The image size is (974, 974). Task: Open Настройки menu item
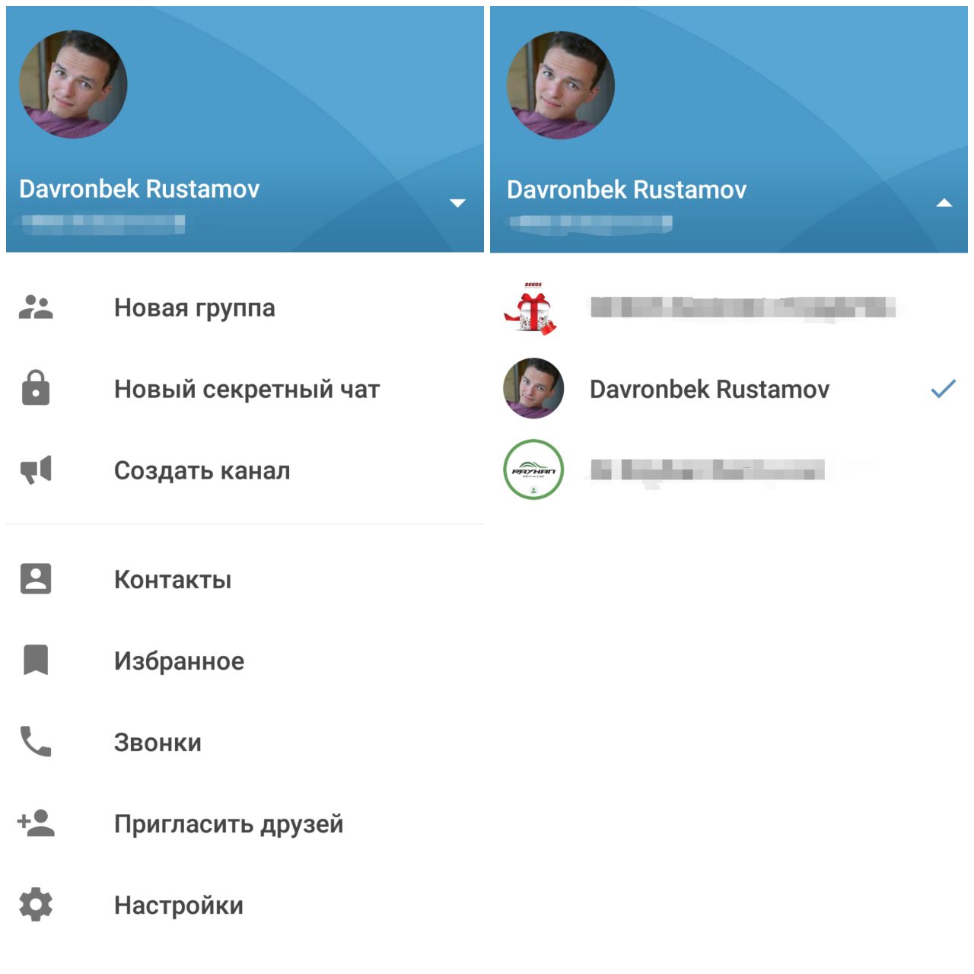pyautogui.click(x=245, y=905)
